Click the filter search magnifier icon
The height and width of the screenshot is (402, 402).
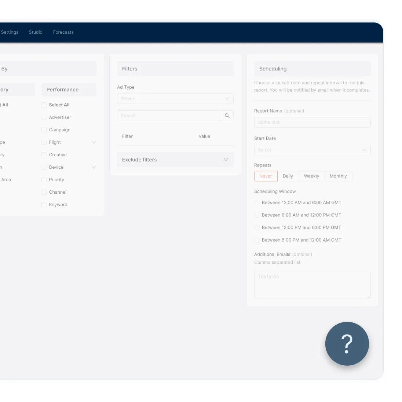point(227,116)
